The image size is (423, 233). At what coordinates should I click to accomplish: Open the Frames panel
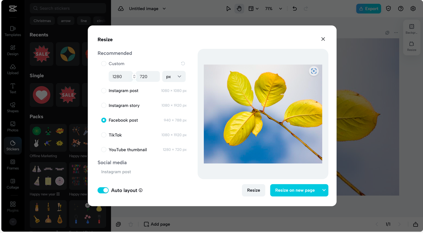pyautogui.click(x=13, y=164)
